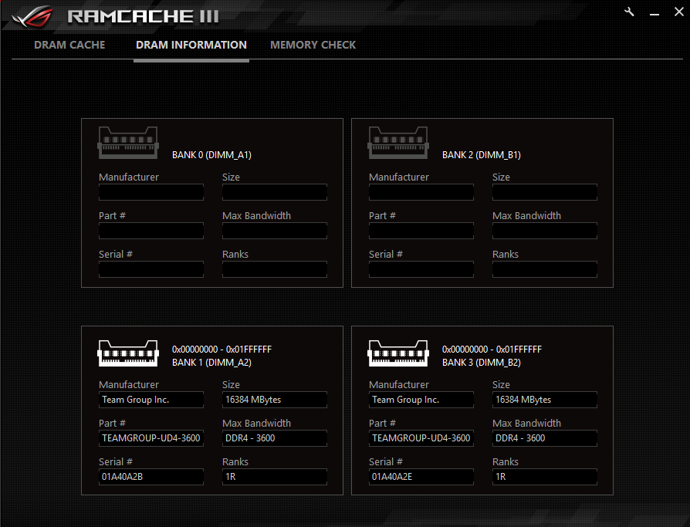Image resolution: width=690 pixels, height=527 pixels.
Task: Click the serial number 01A40A2E field
Action: (421, 478)
